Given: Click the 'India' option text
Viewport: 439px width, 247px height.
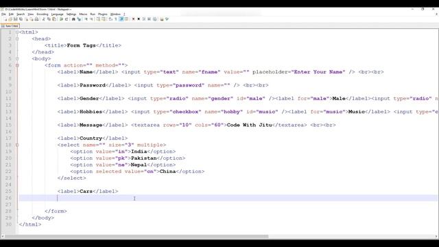Looking at the screenshot, I should point(139,152).
